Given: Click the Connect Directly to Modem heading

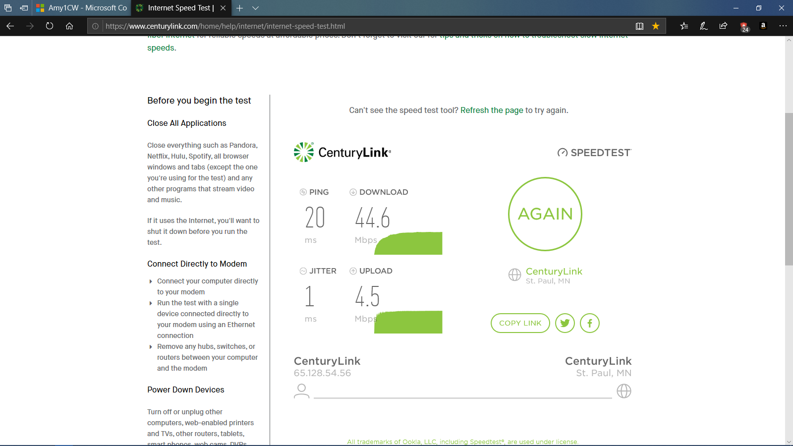Looking at the screenshot, I should point(197,264).
